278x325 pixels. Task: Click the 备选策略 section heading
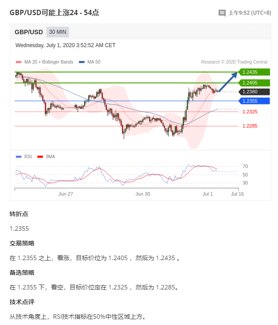click(x=22, y=273)
